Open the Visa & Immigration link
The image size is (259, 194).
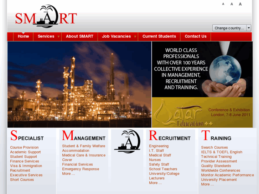tap(26, 166)
